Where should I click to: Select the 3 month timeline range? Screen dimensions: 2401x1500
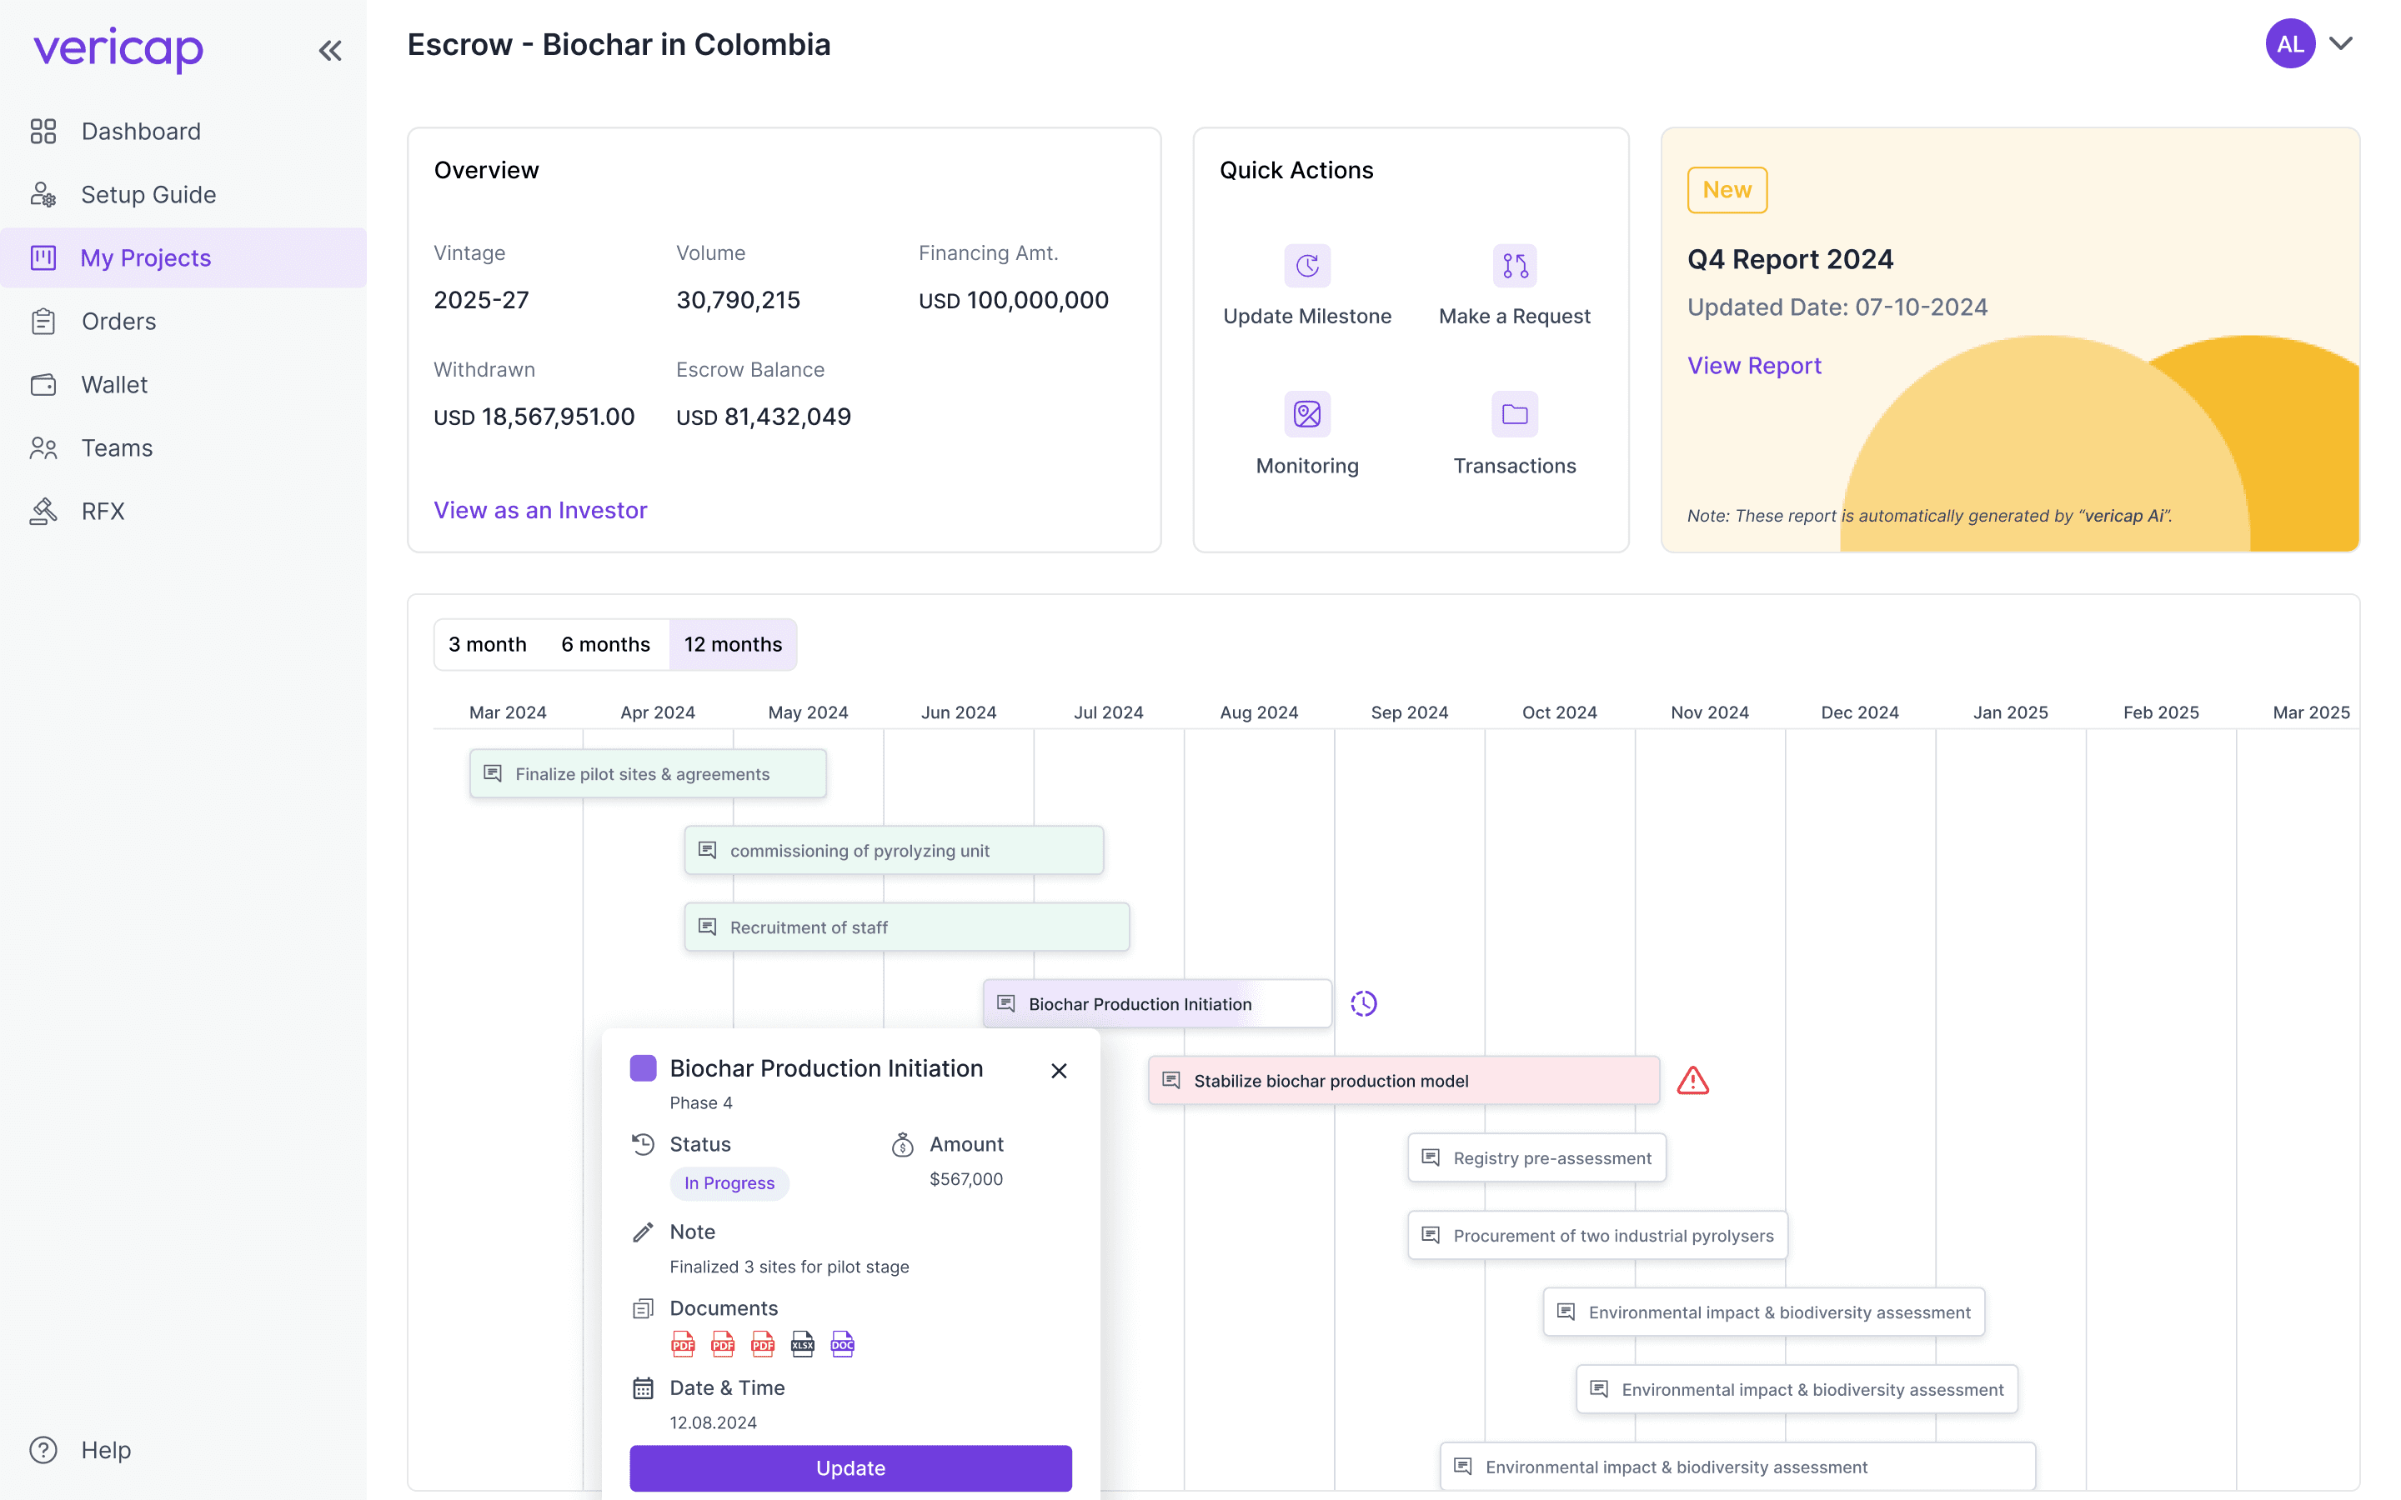coord(487,645)
